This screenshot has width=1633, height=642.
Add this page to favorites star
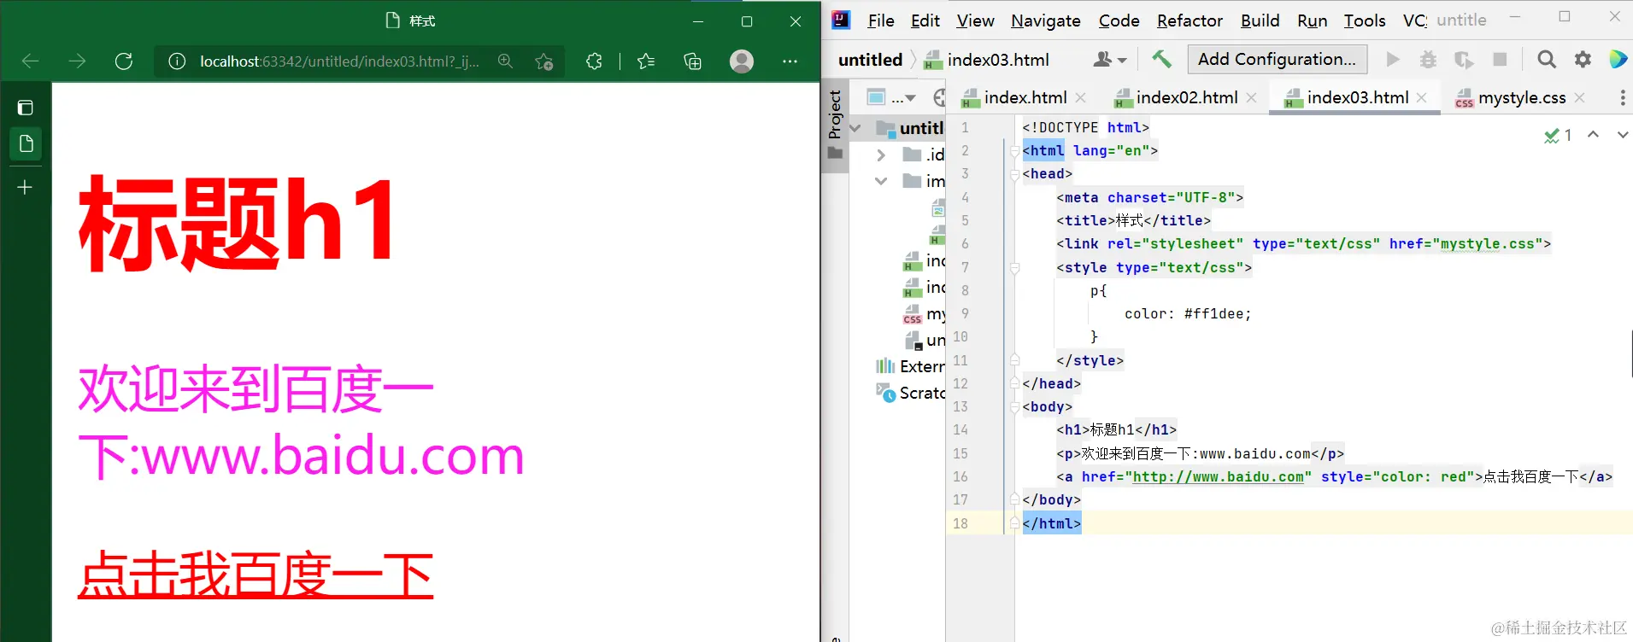pyautogui.click(x=543, y=61)
